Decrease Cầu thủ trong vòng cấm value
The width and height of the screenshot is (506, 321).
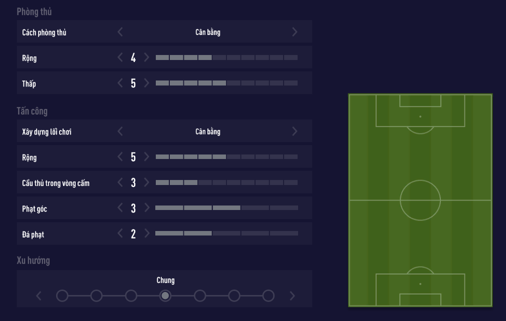click(120, 182)
